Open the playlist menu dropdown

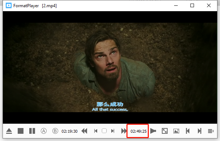211,131
